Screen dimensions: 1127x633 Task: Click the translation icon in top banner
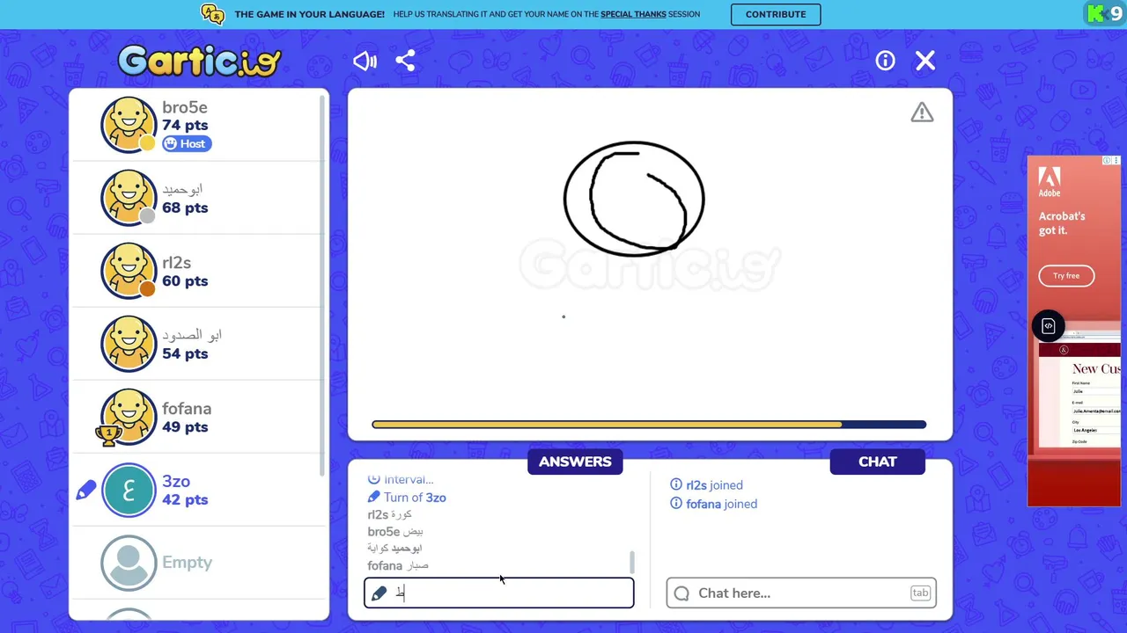(212, 14)
